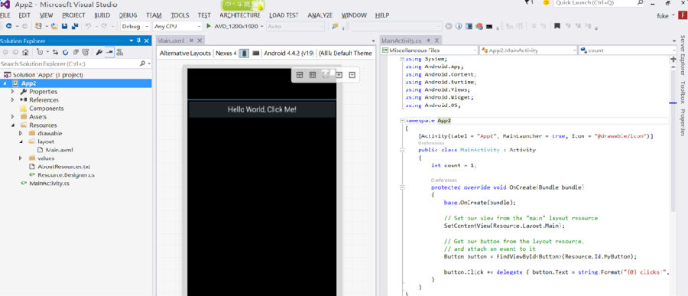Open the Any CPU platform dropdown

(200, 26)
